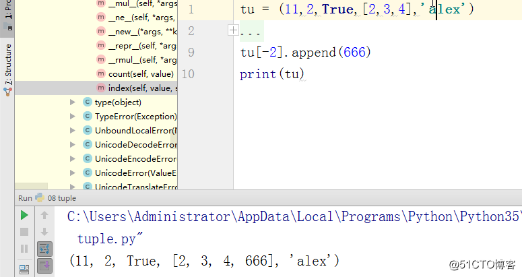Select UnicodeDecodeError in the tree
This screenshot has width=522, height=277.
136,144
